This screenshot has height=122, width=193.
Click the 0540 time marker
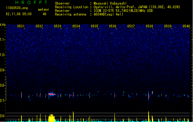186,26
